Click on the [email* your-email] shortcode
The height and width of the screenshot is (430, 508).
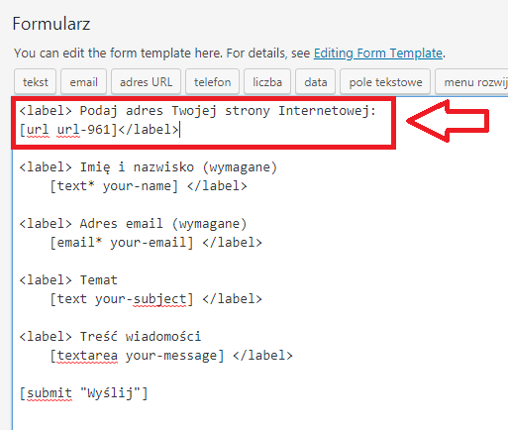pos(122,243)
